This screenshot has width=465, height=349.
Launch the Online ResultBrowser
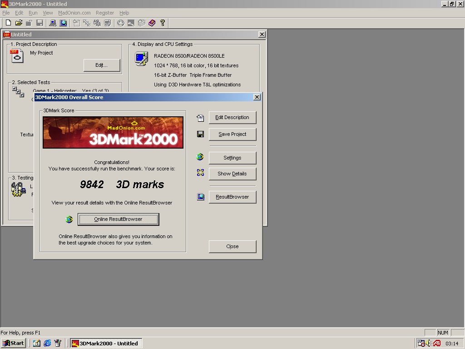click(x=118, y=219)
